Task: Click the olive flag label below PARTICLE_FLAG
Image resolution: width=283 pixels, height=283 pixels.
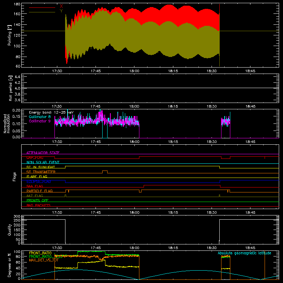Action: tap(35, 196)
